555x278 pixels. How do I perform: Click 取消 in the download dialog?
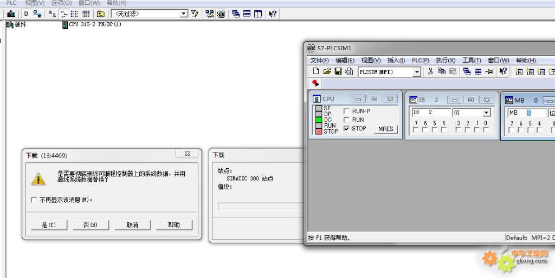tap(132, 225)
